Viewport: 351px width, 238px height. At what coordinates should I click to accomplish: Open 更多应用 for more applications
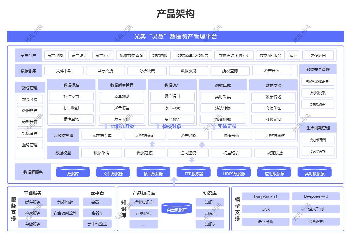[x=318, y=55]
